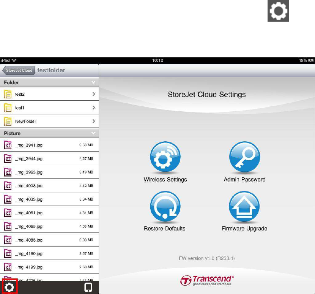The height and width of the screenshot is (294, 315).
Task: Select the test1 folder name
Action: tap(20, 108)
